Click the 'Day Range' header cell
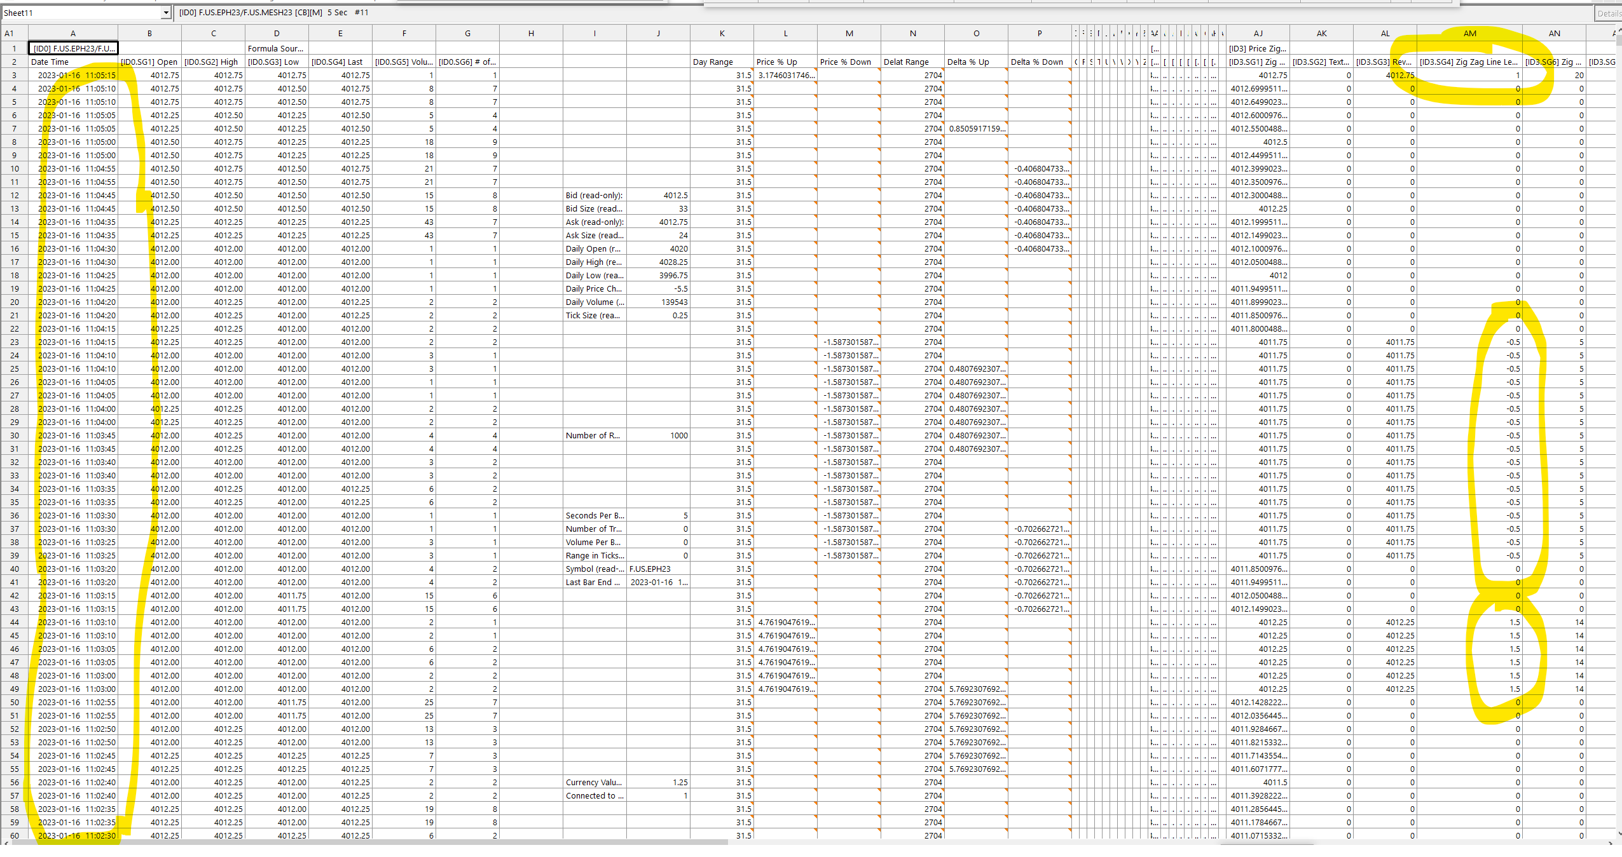The image size is (1622, 857). [722, 62]
